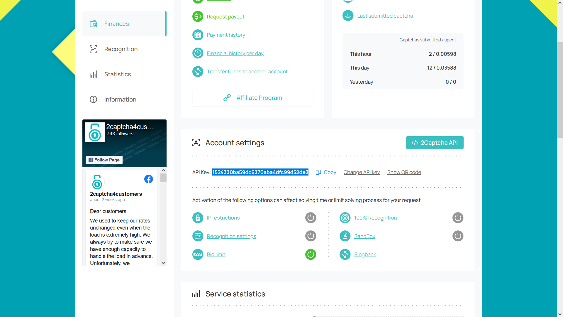Click the Request payout dollar icon
The width and height of the screenshot is (563, 317).
[198, 16]
